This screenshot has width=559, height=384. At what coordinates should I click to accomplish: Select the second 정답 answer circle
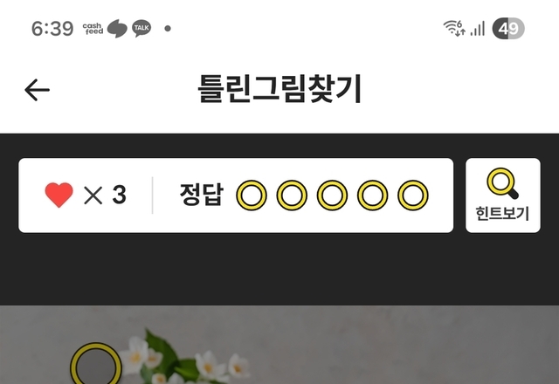tap(292, 195)
